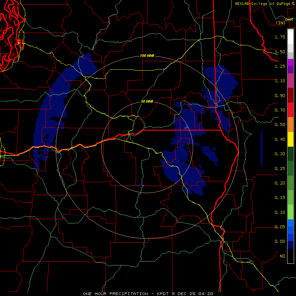Click the [IN] units label
The image size is (296, 296).
click(x=281, y=23)
